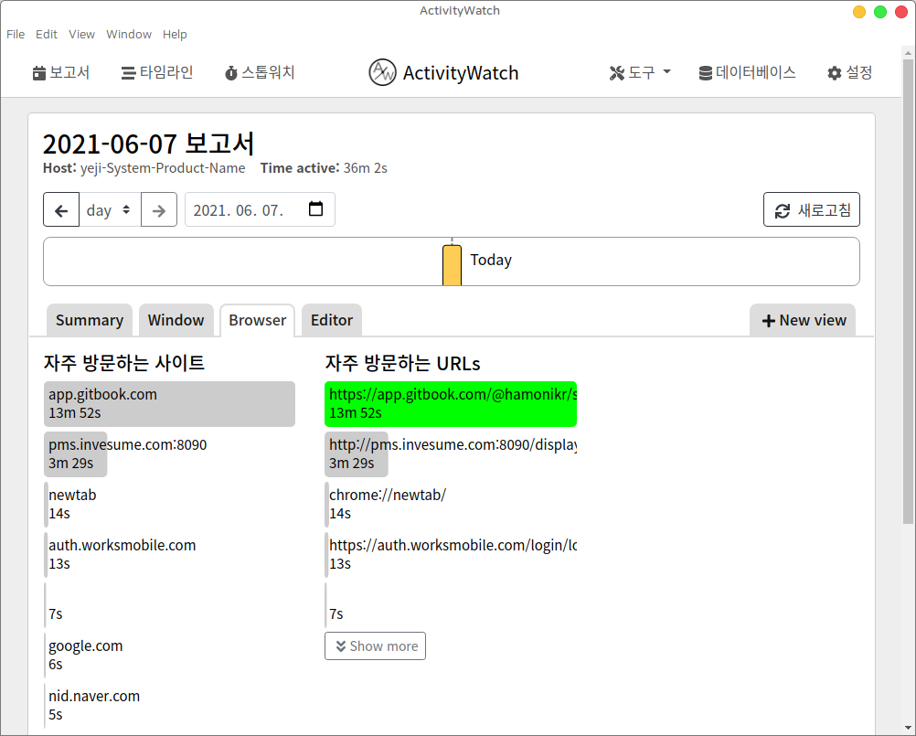916x736 pixels.
Task: Go to next day with right arrow
Action: [x=159, y=210]
